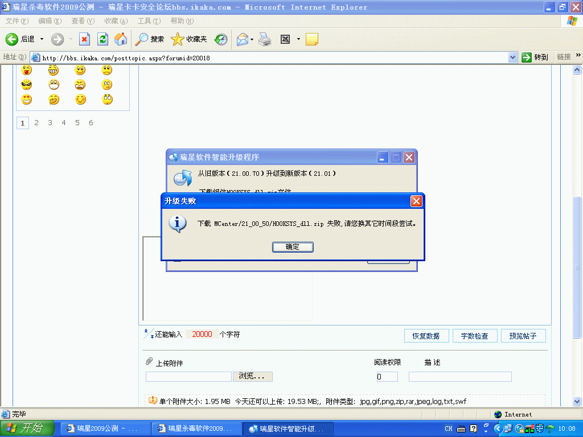Open the 收藏 (Favorites) menu
This screenshot has width=583, height=437.
116,21
